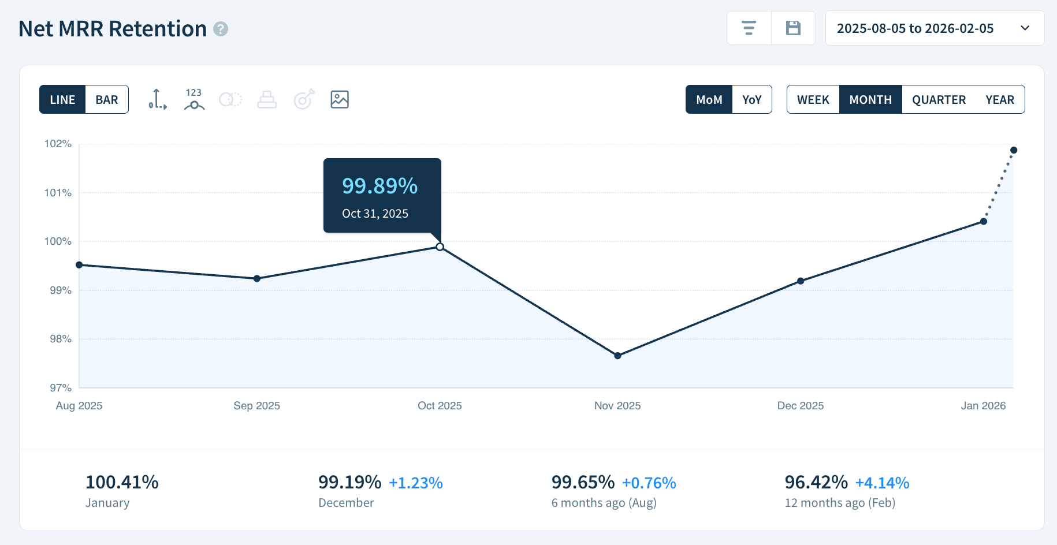
Task: Select the Oct 31 highlighted data point
Action: [x=440, y=247]
